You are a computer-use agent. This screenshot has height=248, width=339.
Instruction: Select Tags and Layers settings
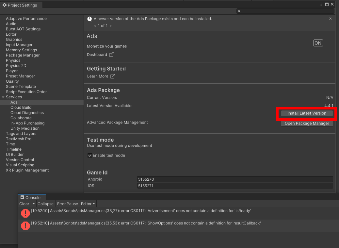pos(21,134)
